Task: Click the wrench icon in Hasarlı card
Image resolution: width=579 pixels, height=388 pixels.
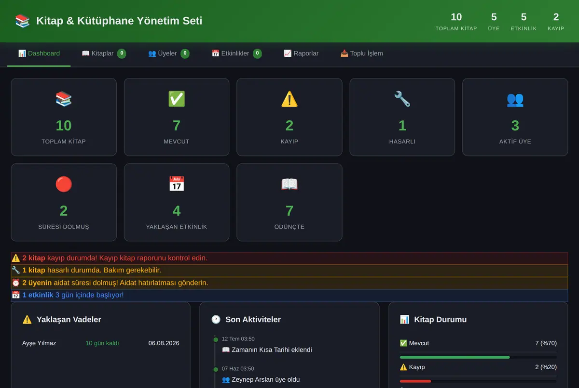Action: click(x=402, y=99)
